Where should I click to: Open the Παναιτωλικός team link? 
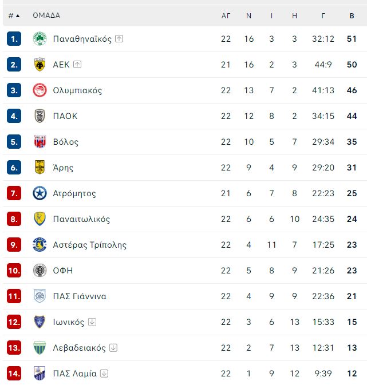tap(81, 219)
